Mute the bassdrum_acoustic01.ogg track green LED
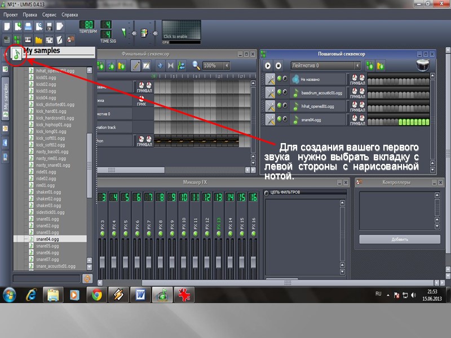451x338 pixels. 279,92
